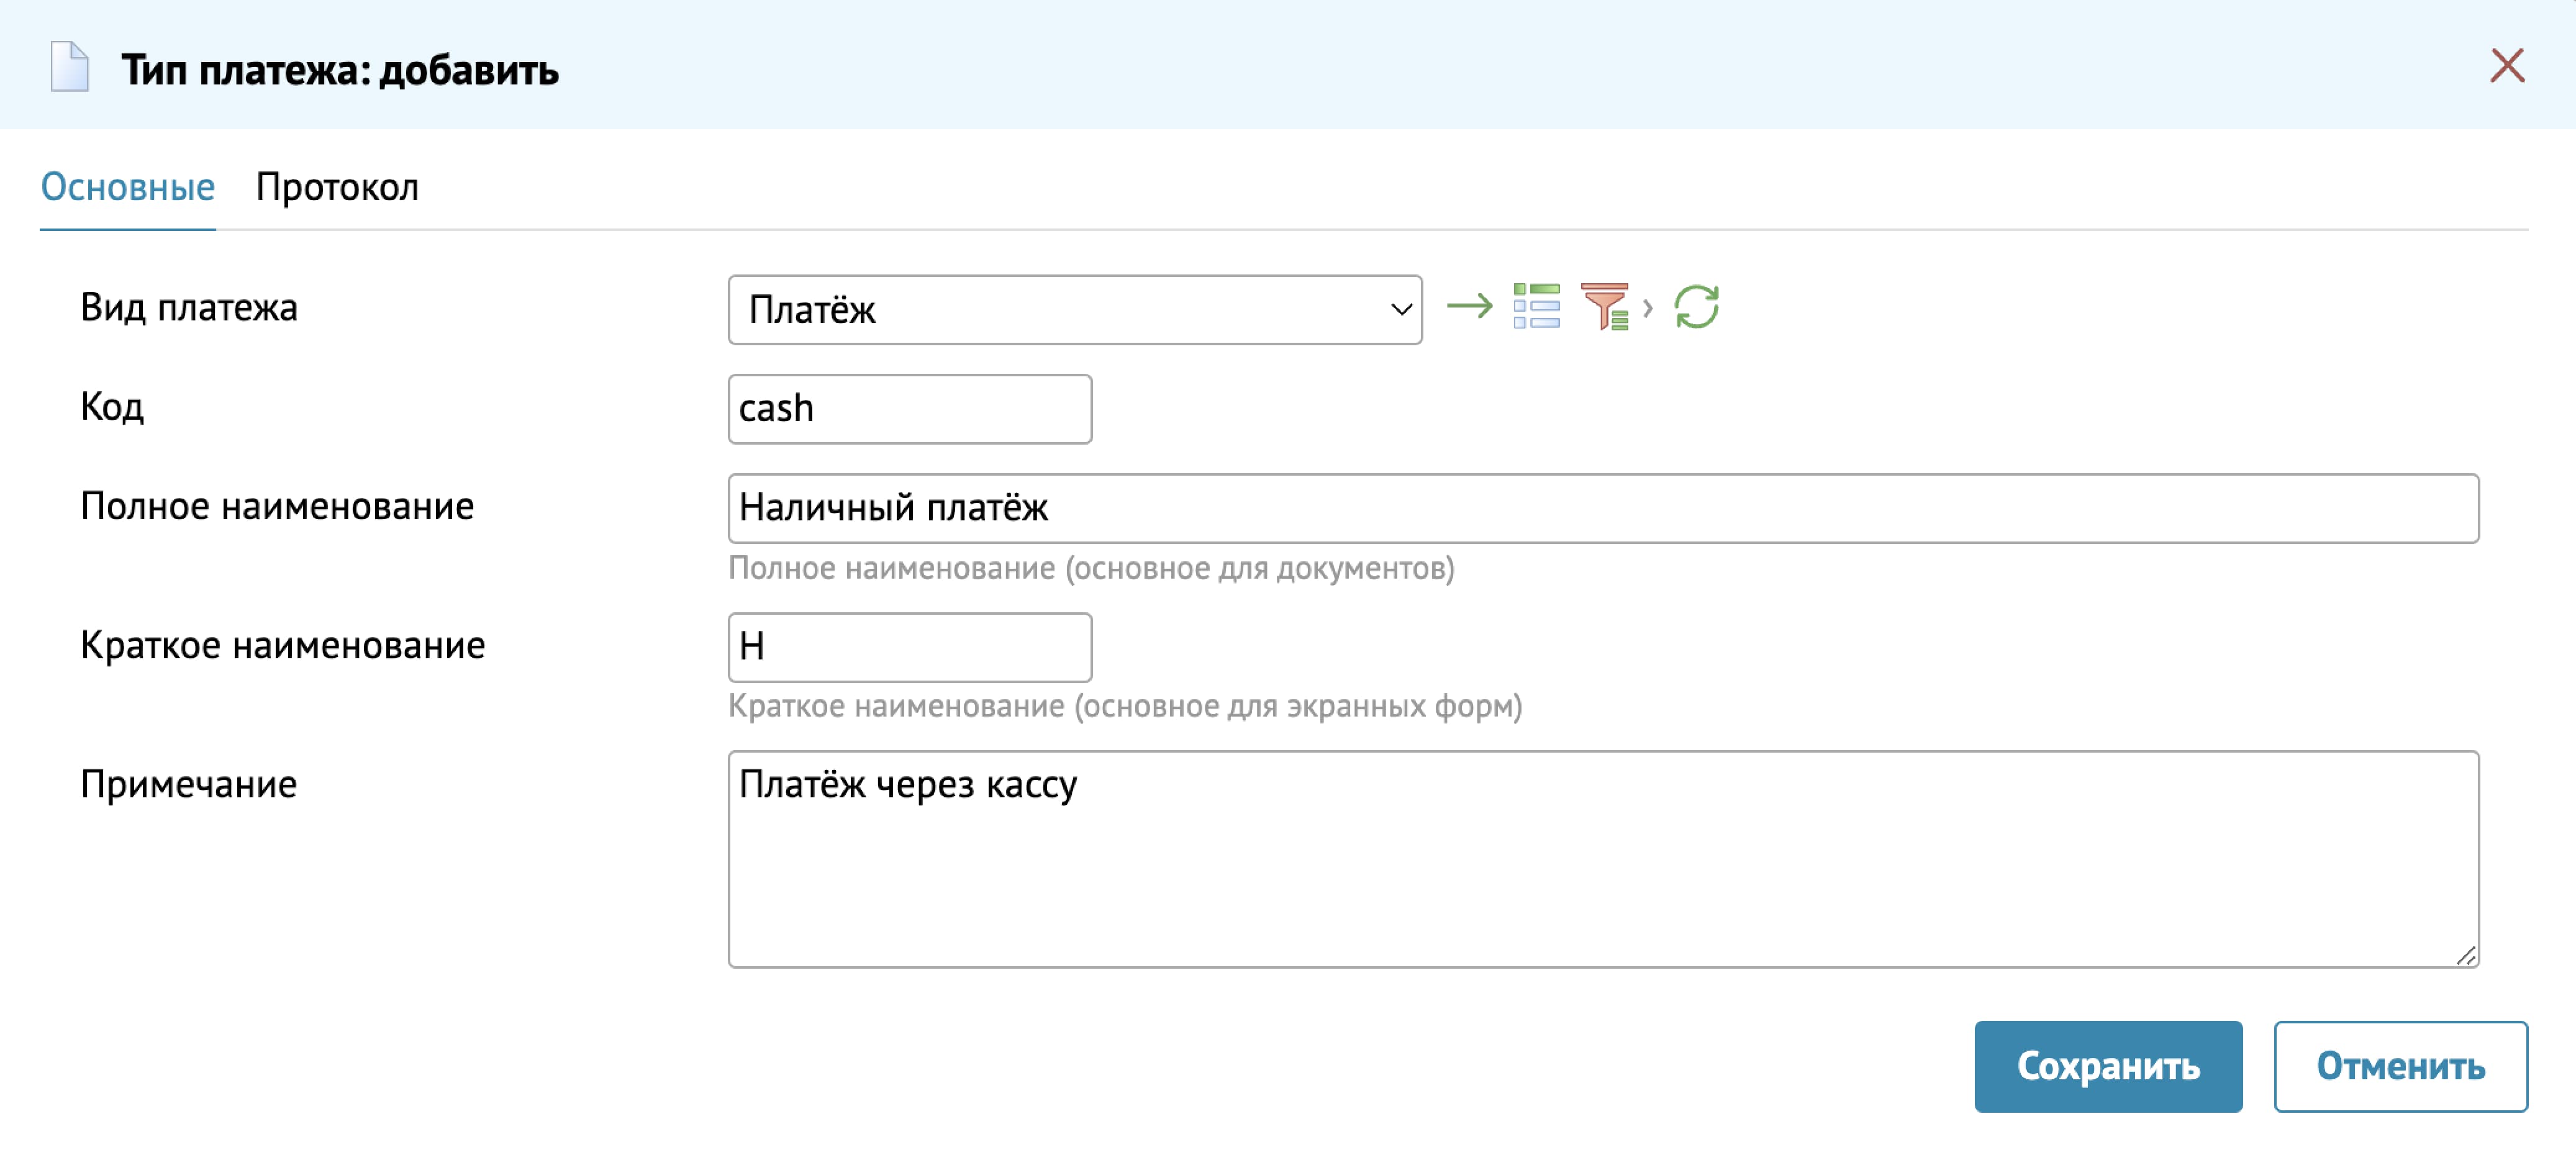Viewport: 2576px width, 1155px height.
Task: Click the hint text 'Полное наименование (основное для документов)'
Action: click(x=1091, y=568)
